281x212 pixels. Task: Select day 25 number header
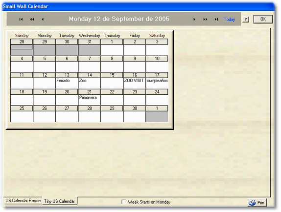(x=22, y=108)
